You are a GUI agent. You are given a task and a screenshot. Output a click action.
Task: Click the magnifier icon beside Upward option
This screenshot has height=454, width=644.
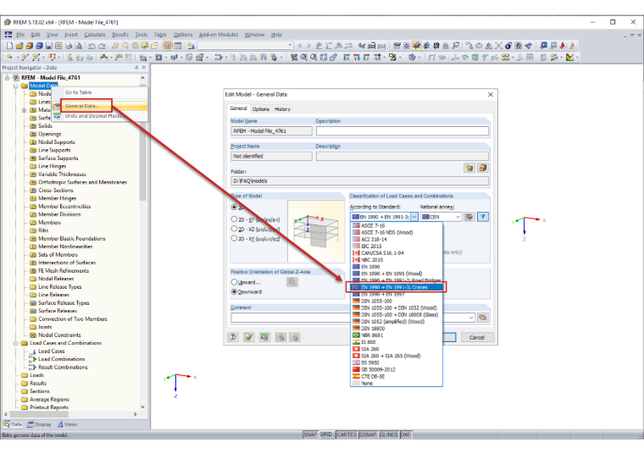pos(292,282)
